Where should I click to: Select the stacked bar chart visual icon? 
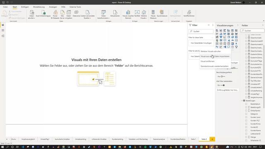pos(217,30)
